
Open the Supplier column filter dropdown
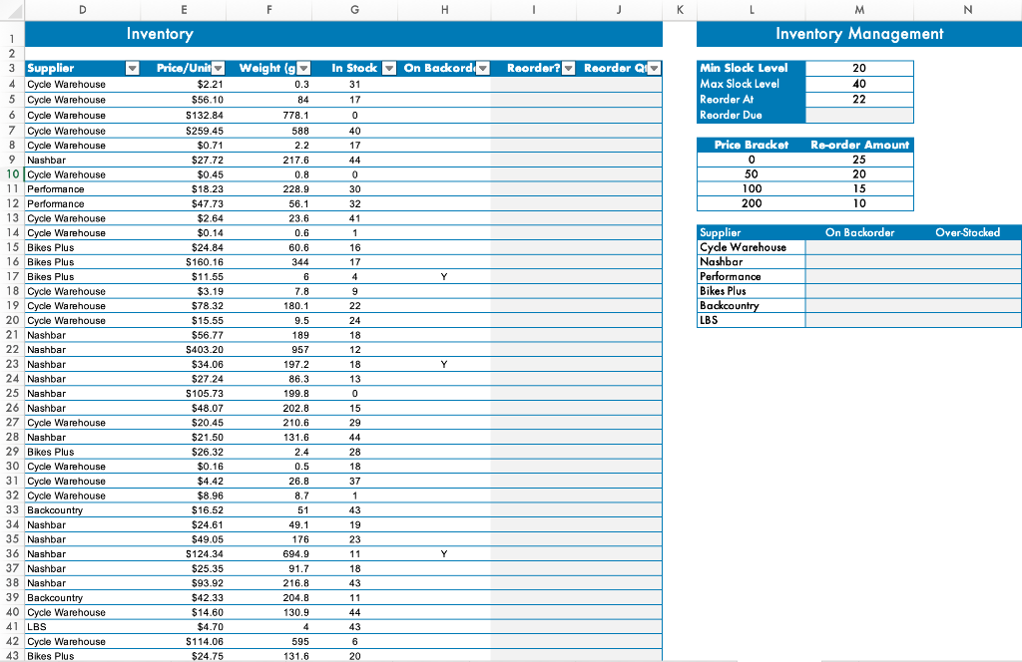(x=133, y=68)
